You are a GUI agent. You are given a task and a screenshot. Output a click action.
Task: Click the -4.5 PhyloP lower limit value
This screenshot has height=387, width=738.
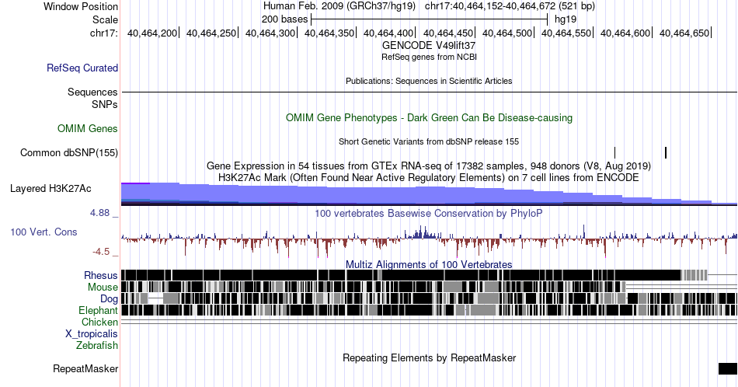[x=101, y=252]
